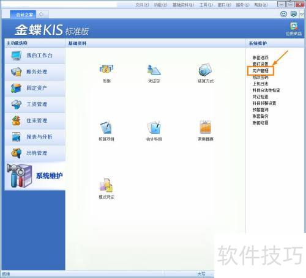Select 出纳管理 in the main function list
The width and height of the screenshot is (306, 278).
[x=35, y=153]
